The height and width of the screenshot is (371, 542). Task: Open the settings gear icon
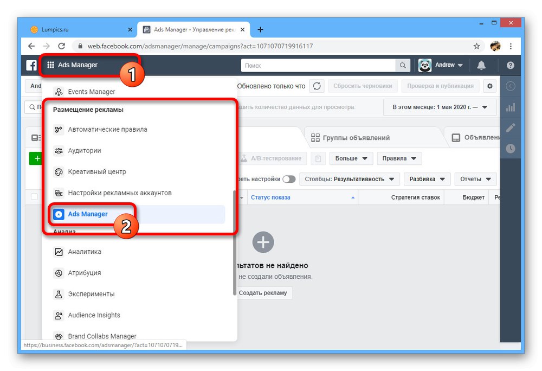point(489,86)
